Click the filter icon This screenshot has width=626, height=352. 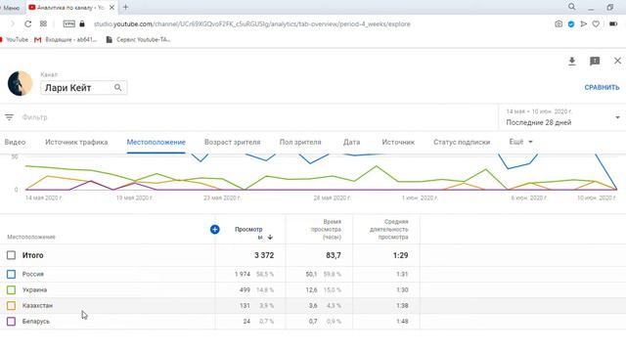pos(9,117)
